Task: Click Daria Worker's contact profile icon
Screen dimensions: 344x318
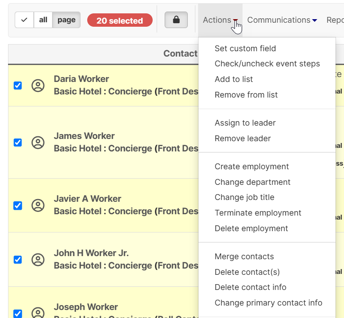Action: click(x=38, y=86)
